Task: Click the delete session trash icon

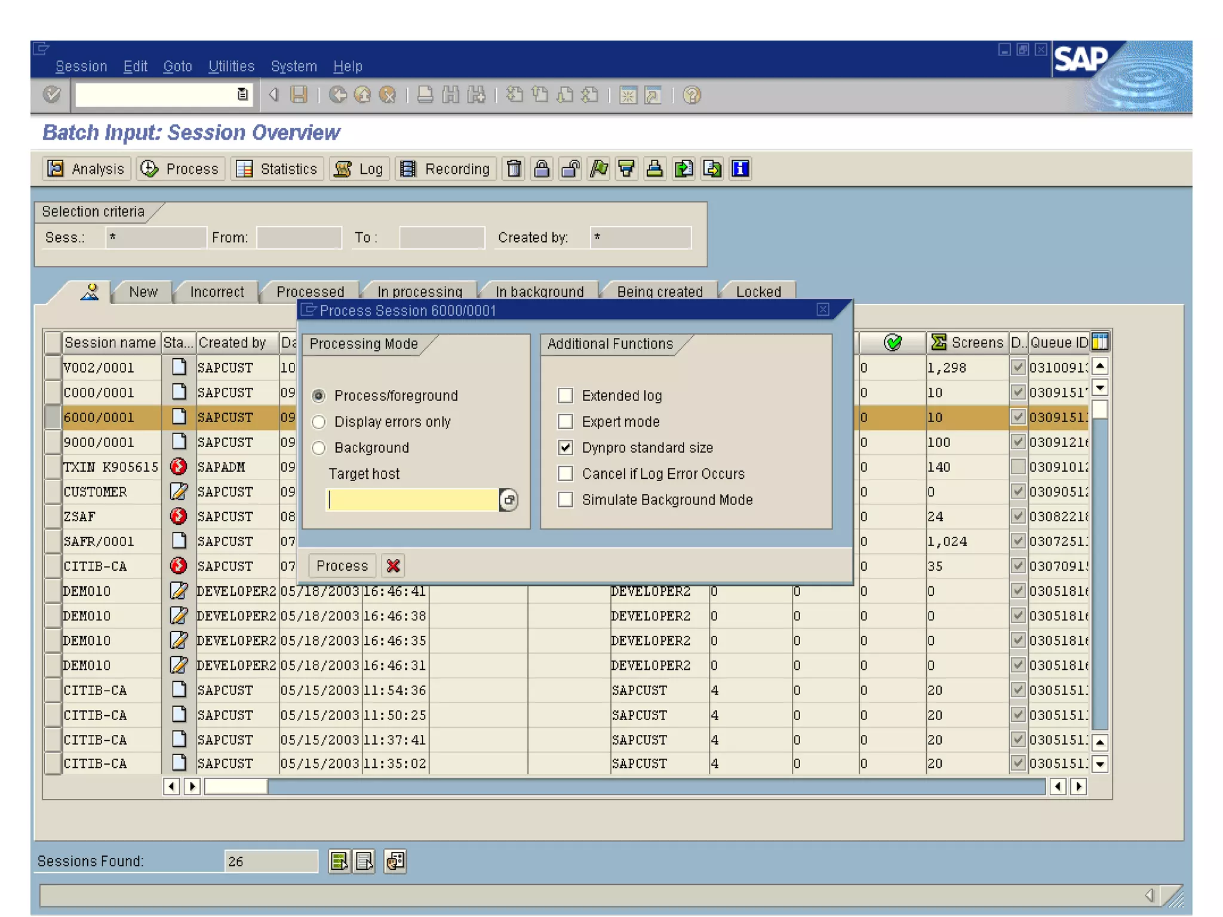Action: (x=514, y=169)
